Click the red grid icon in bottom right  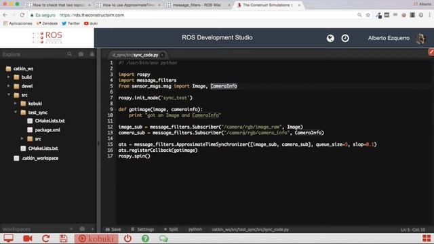(427, 238)
